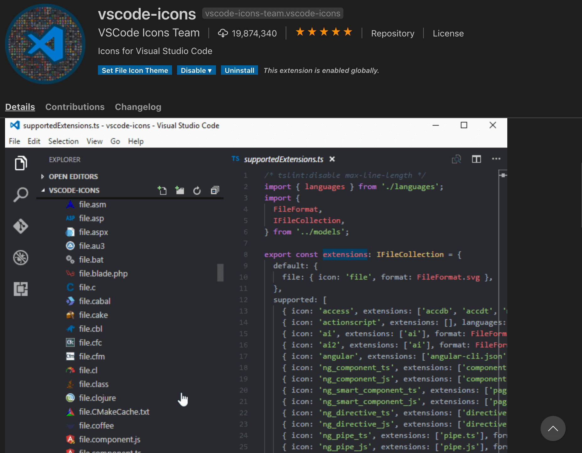Click the vscode-icons extension logo
Screen dimensions: 582x453
tap(45, 44)
